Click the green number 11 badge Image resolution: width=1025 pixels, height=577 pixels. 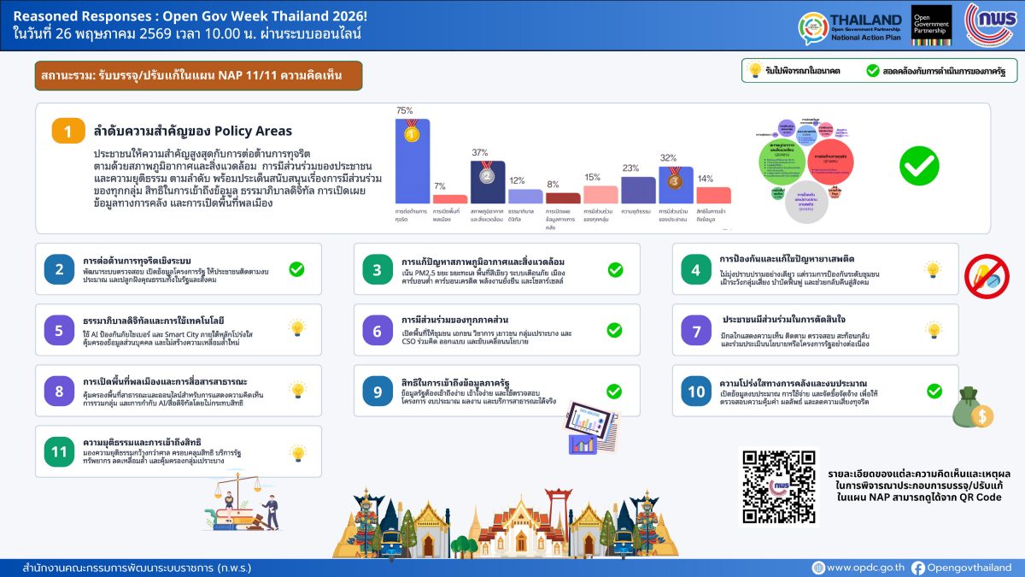(x=59, y=452)
